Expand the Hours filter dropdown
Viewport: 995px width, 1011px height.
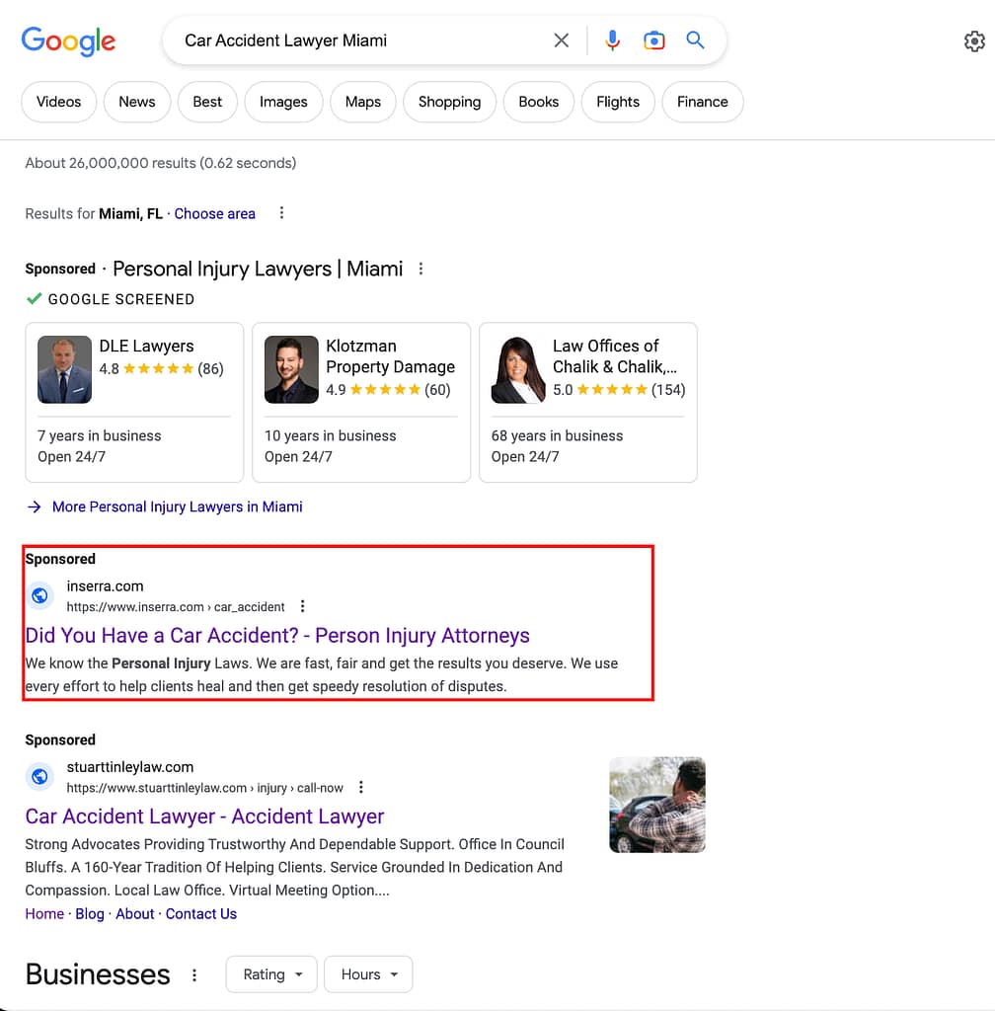368,974
